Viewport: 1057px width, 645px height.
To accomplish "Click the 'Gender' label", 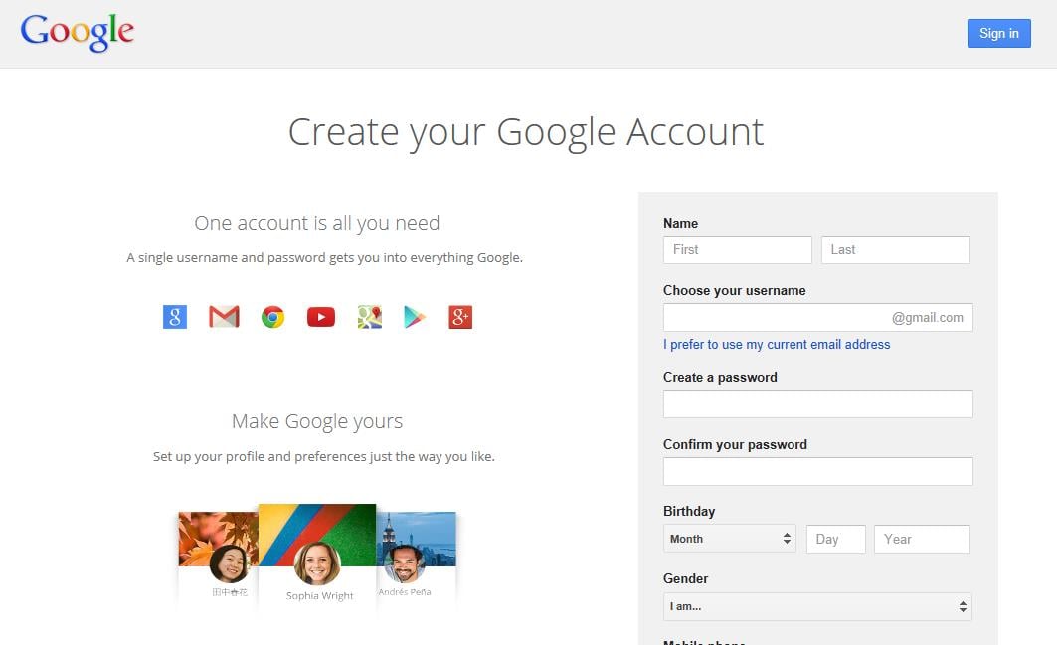I will coord(685,578).
